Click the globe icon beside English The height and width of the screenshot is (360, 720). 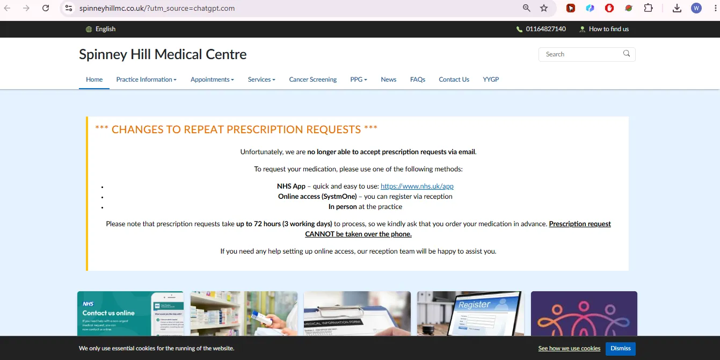(x=89, y=29)
